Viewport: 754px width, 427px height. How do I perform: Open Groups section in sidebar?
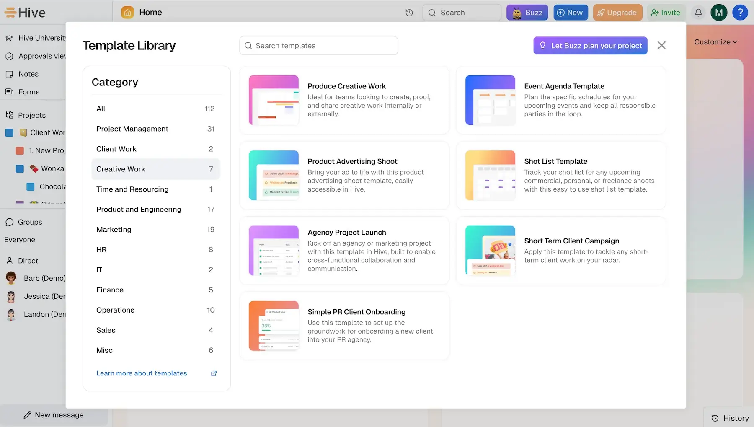pos(24,222)
